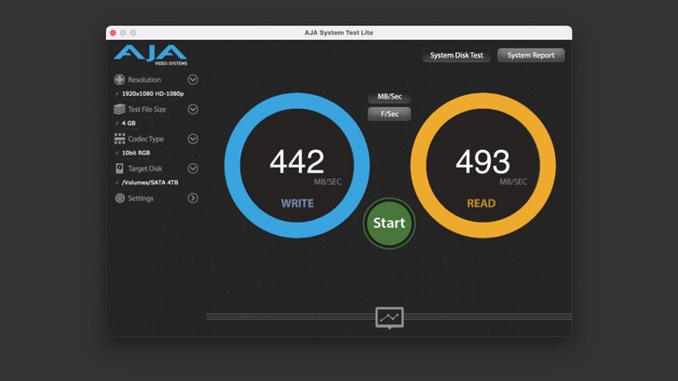Expand the Target Disk chevron
678x381 pixels.
[193, 169]
